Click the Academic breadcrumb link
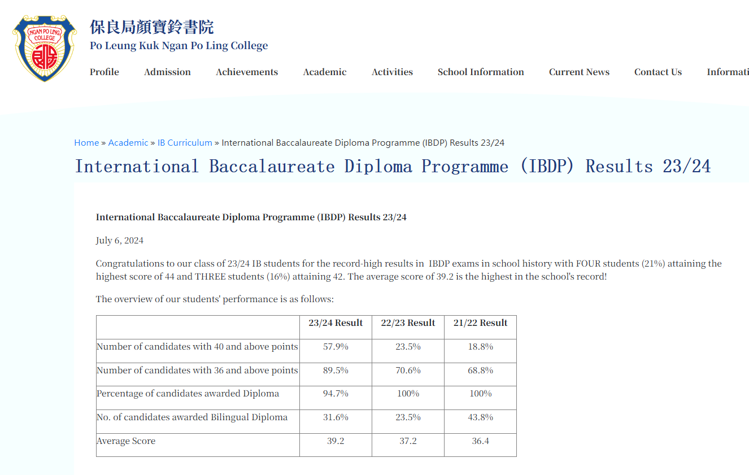 click(x=128, y=143)
